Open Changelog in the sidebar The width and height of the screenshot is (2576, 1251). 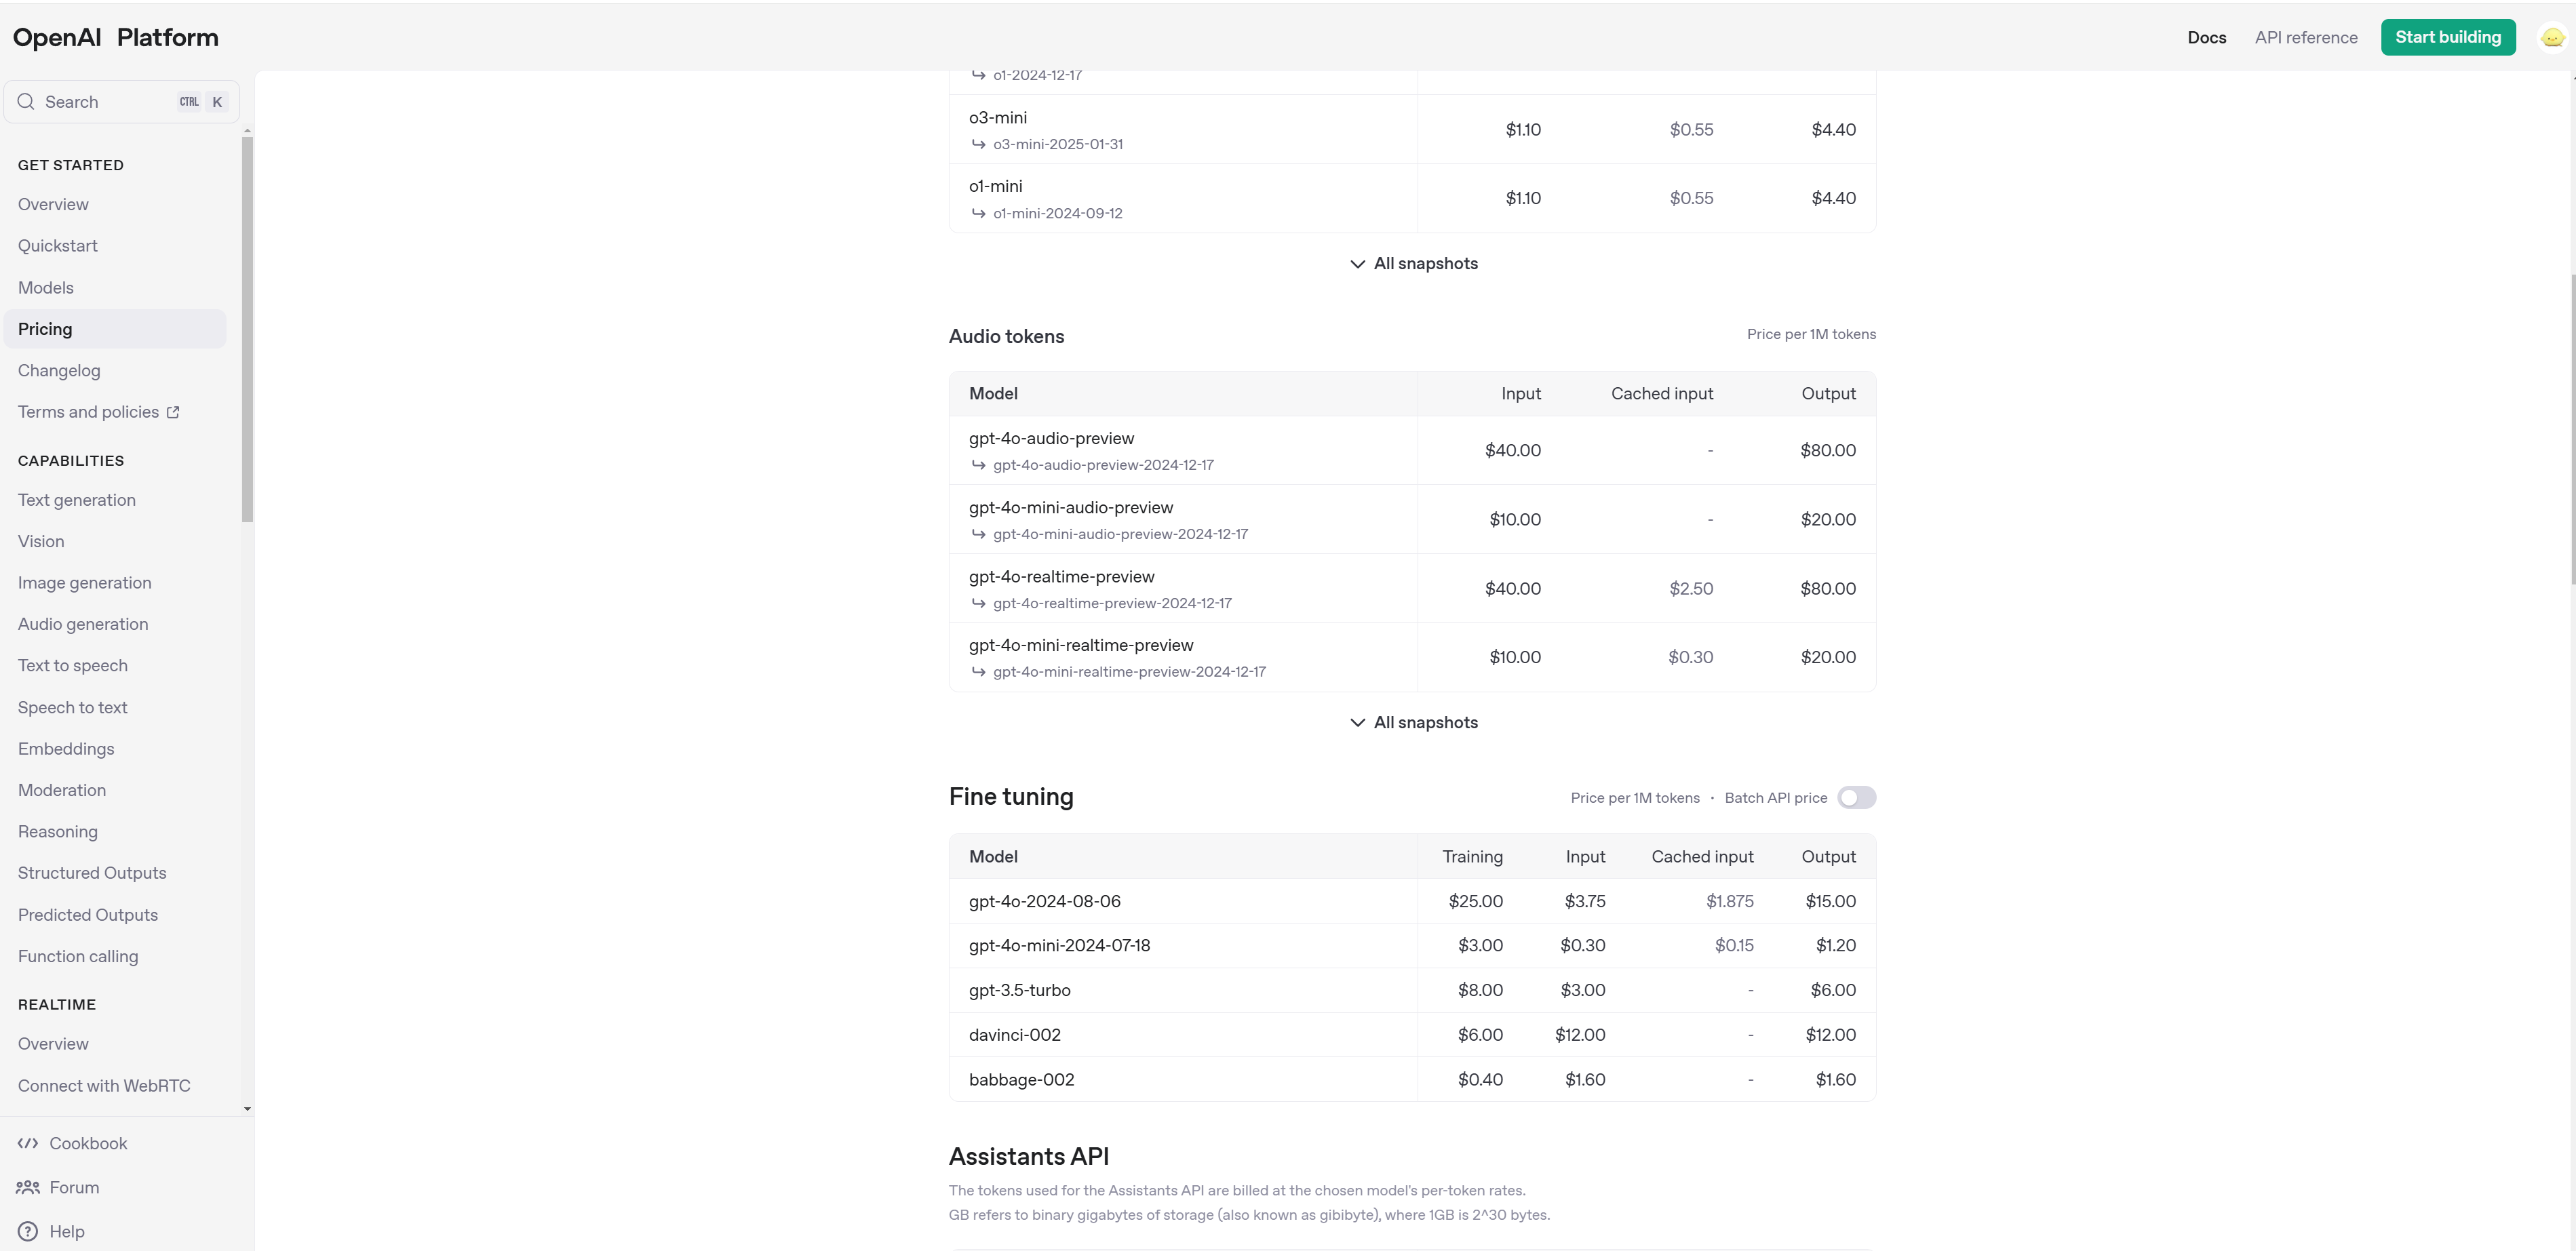pos(59,371)
